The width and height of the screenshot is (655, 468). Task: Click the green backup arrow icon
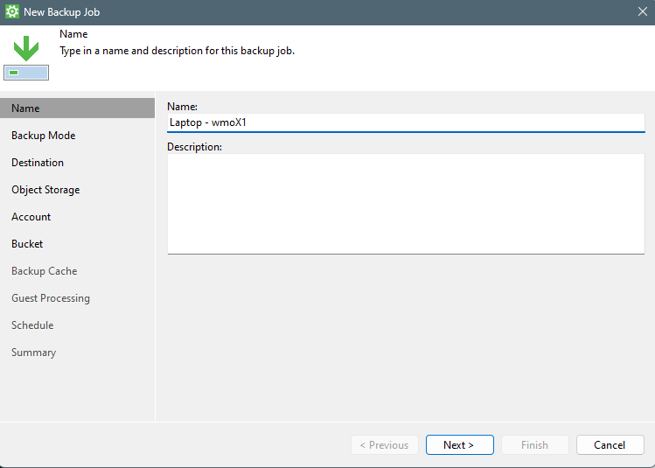pos(26,50)
